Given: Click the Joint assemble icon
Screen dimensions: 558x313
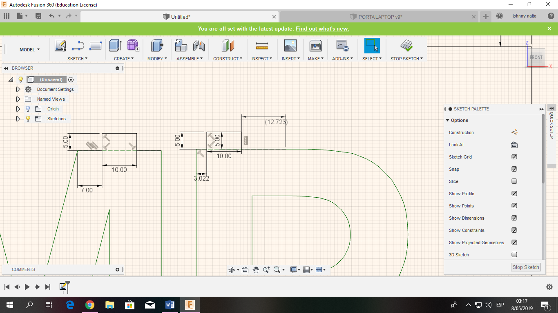Looking at the screenshot, I should [199, 46].
